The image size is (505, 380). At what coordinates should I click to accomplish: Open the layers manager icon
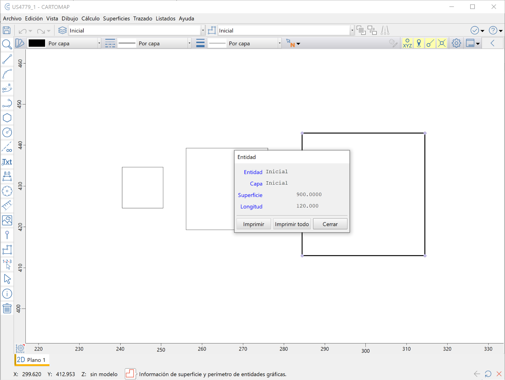[x=62, y=30]
